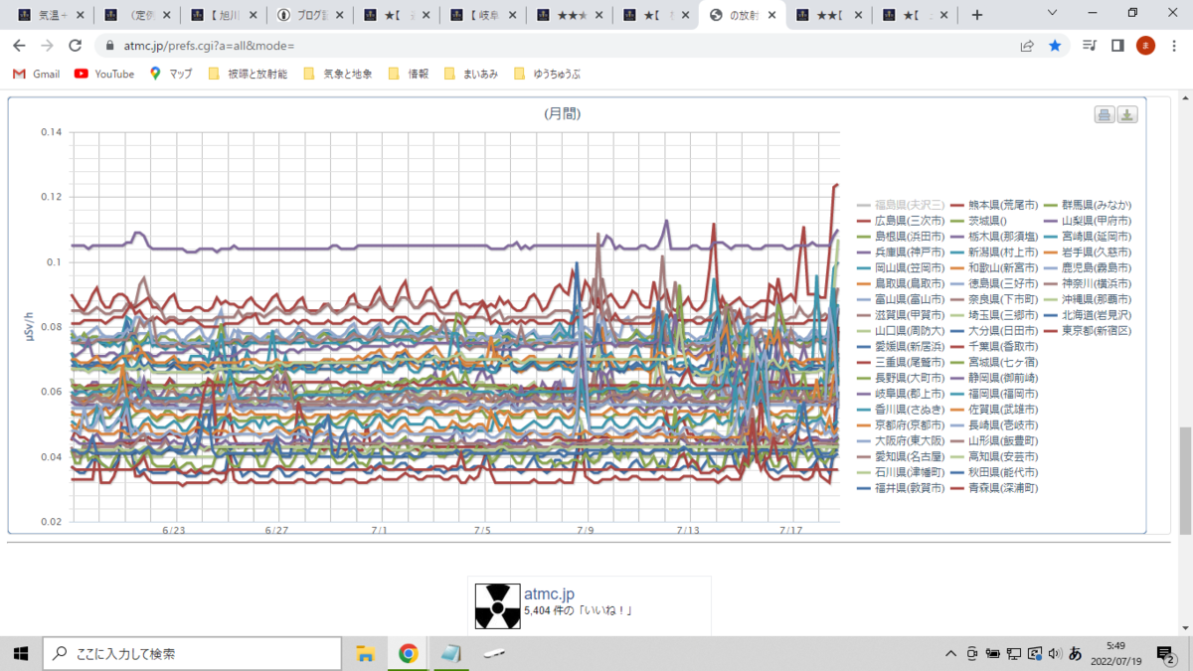Click the battery icon in system tray
Screen dimensions: 1193x671
pyautogui.click(x=993, y=654)
